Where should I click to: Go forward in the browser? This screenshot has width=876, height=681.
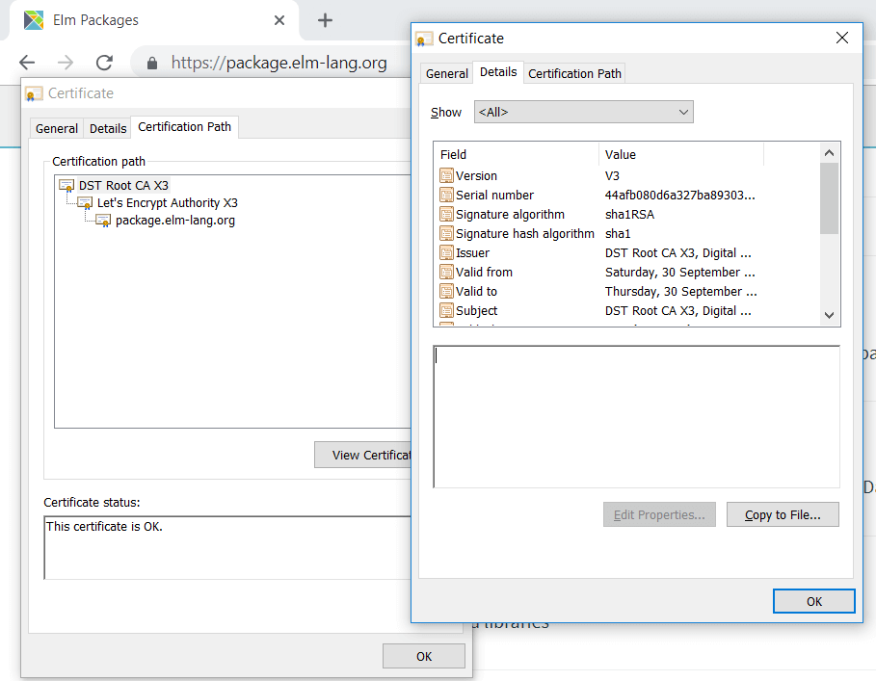pos(66,63)
